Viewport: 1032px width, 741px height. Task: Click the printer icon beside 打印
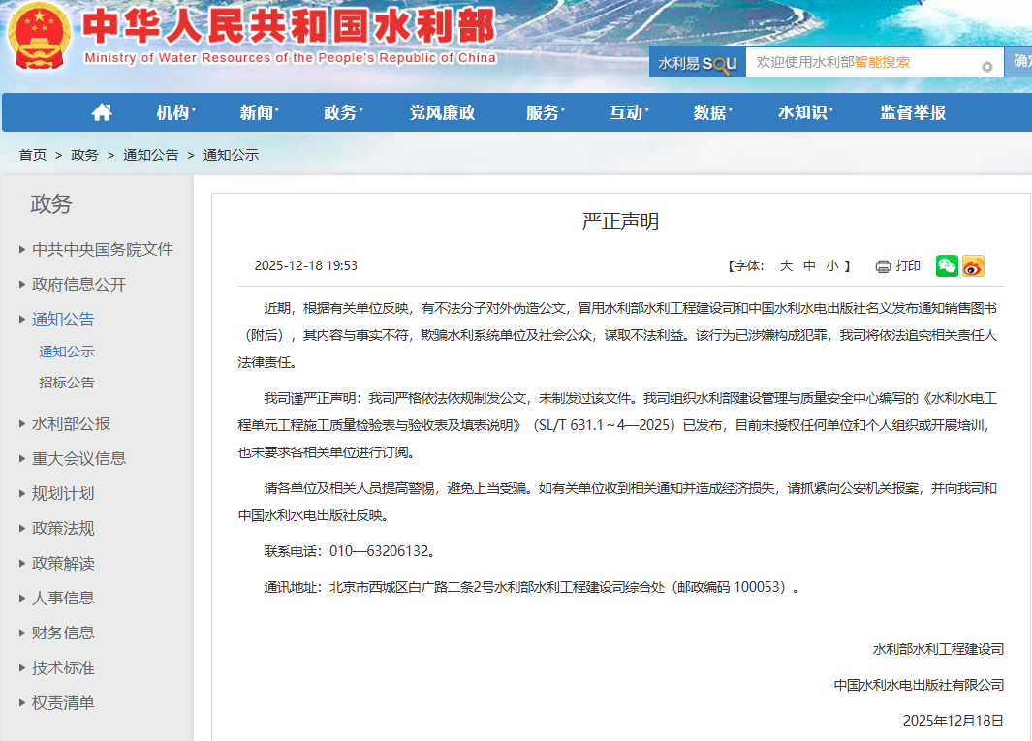click(883, 266)
